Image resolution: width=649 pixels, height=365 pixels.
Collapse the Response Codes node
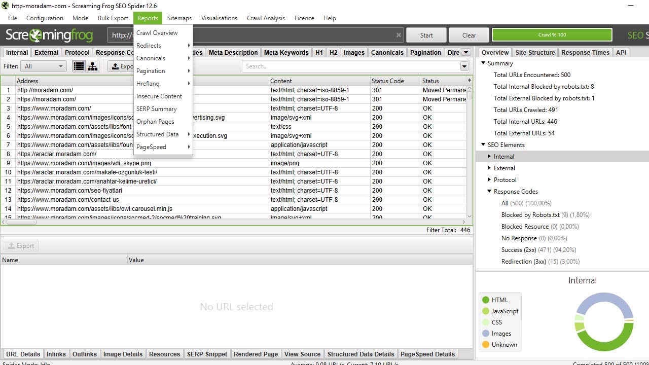tap(489, 192)
